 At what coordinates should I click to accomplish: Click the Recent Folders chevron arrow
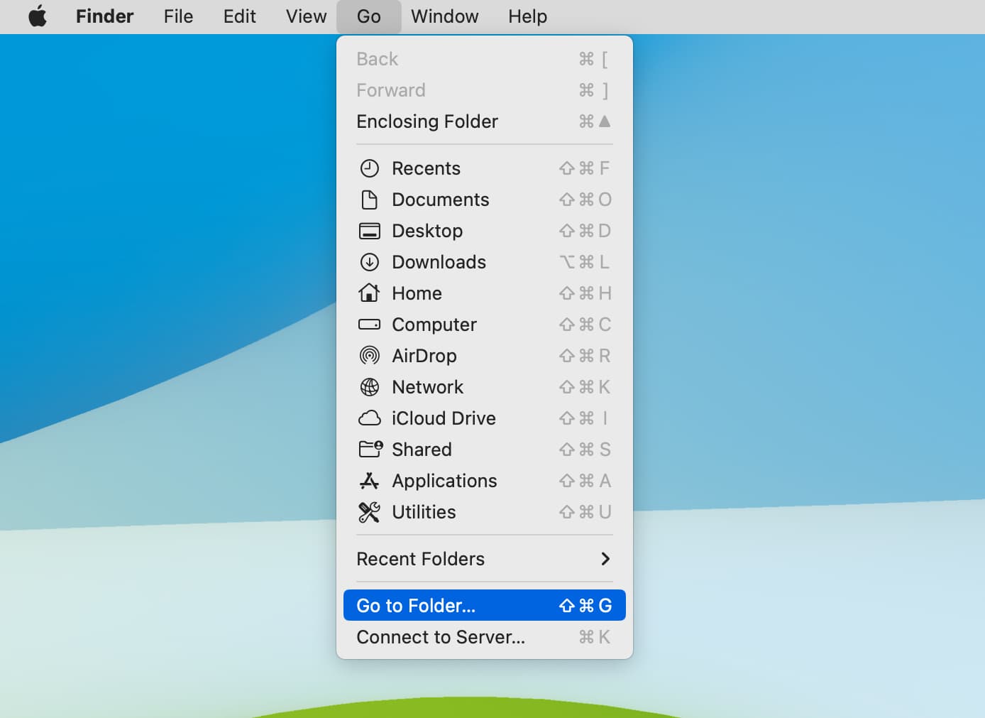605,559
